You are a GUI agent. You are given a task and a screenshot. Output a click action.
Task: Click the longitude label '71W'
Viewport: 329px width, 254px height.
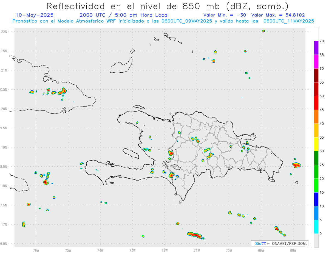click(197, 250)
